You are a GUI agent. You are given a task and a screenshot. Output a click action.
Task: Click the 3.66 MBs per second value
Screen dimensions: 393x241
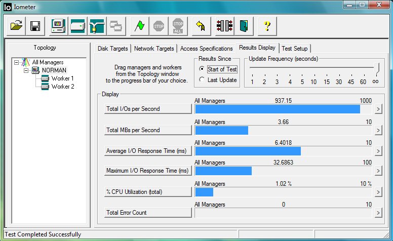pyautogui.click(x=283, y=122)
